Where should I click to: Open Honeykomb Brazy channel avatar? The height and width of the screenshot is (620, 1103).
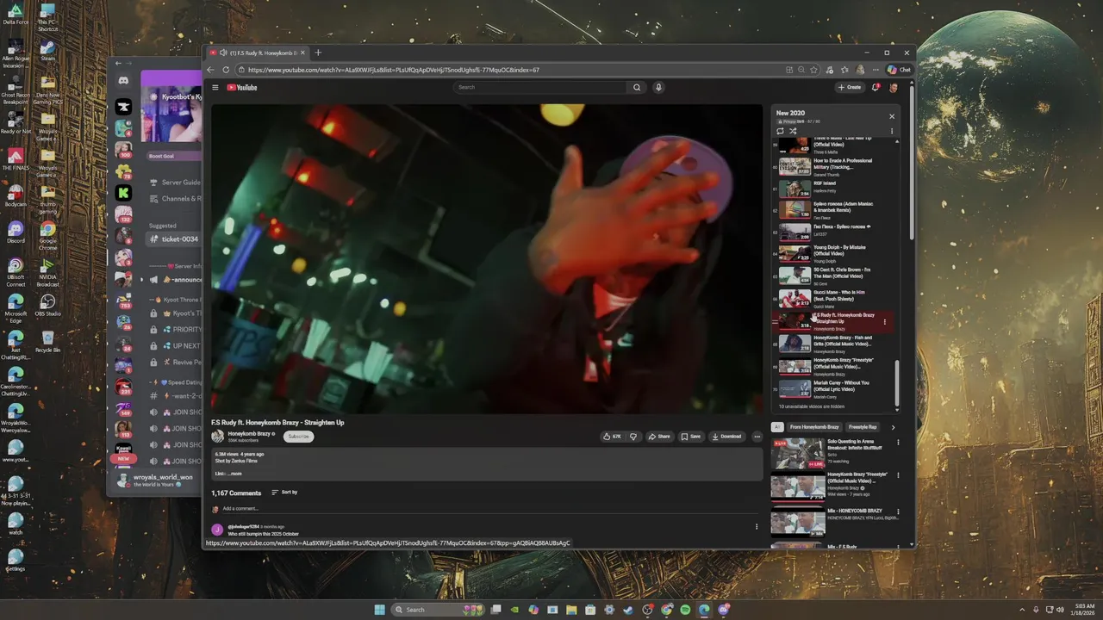218,437
